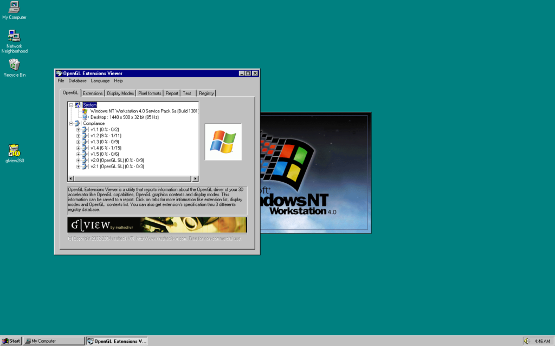This screenshot has width=555, height=346.
Task: Collapse the System tree node
Action: pyautogui.click(x=71, y=105)
